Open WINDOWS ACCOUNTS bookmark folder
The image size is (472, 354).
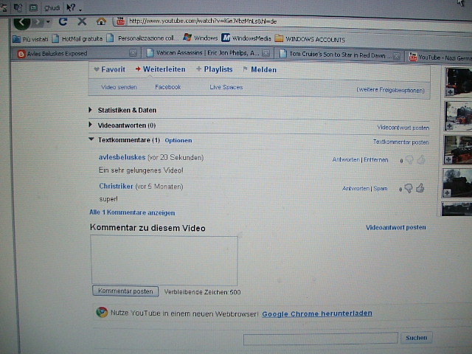tap(310, 39)
